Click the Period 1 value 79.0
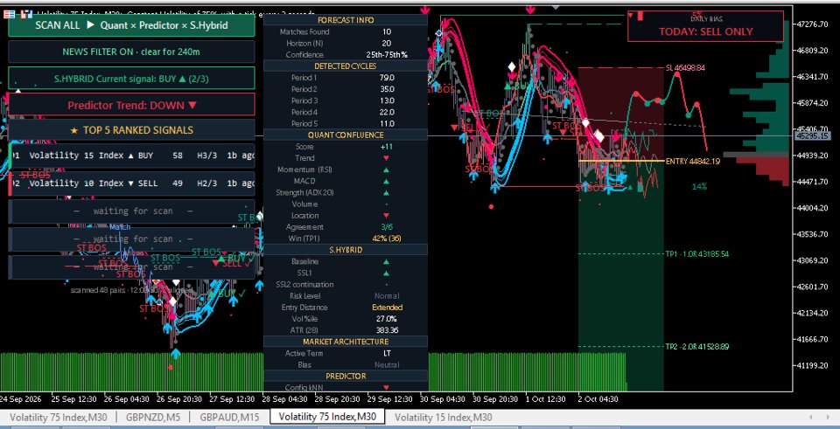 (x=387, y=78)
